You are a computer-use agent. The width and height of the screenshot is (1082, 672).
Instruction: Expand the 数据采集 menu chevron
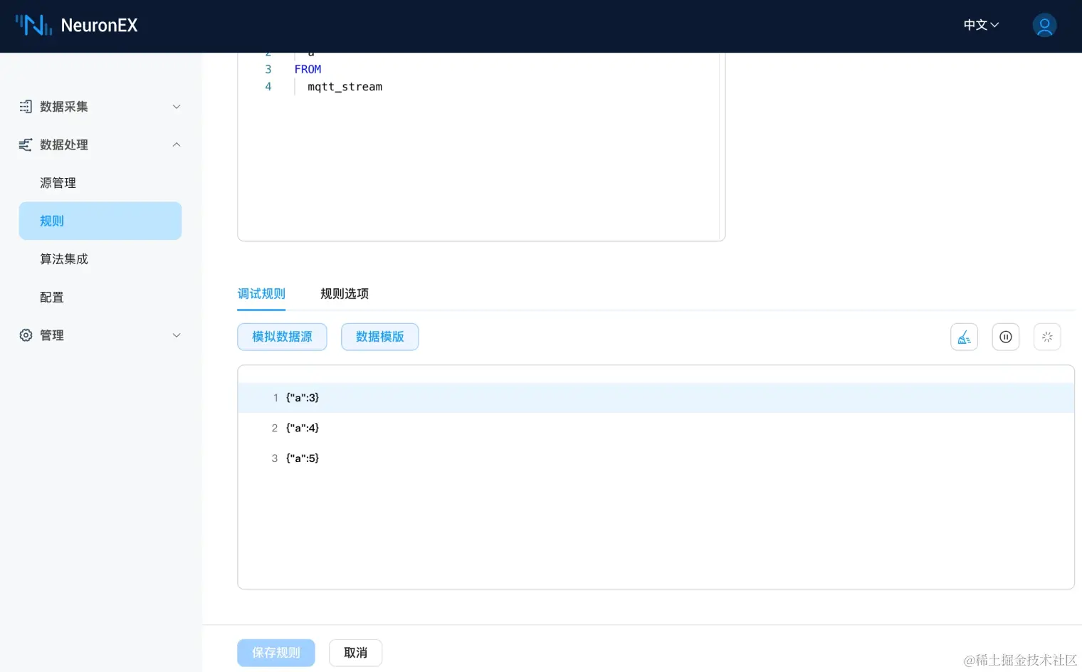pos(177,107)
